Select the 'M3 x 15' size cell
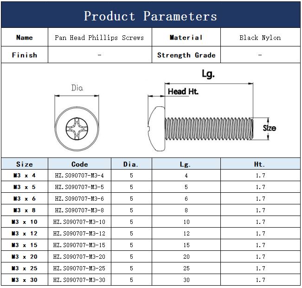 (x=25, y=245)
